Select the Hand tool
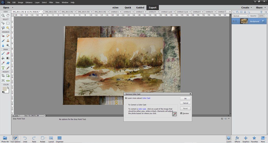 click(x=8, y=15)
